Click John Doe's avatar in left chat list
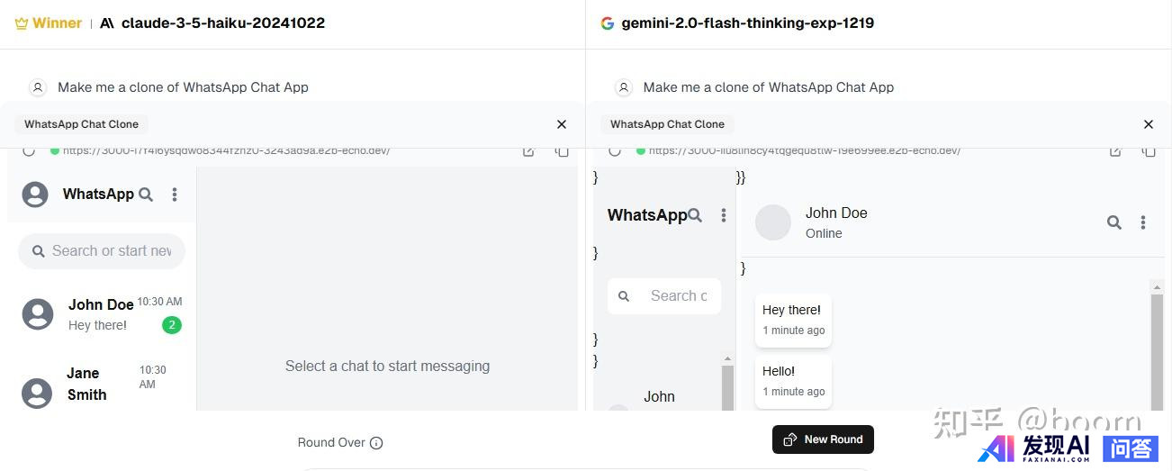 point(38,314)
